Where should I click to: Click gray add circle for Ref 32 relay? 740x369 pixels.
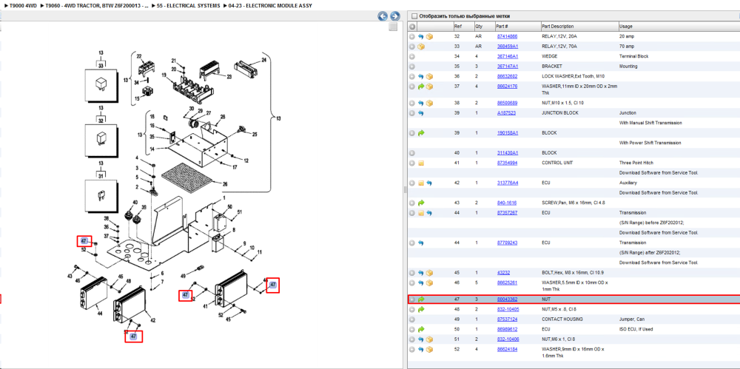412,36
